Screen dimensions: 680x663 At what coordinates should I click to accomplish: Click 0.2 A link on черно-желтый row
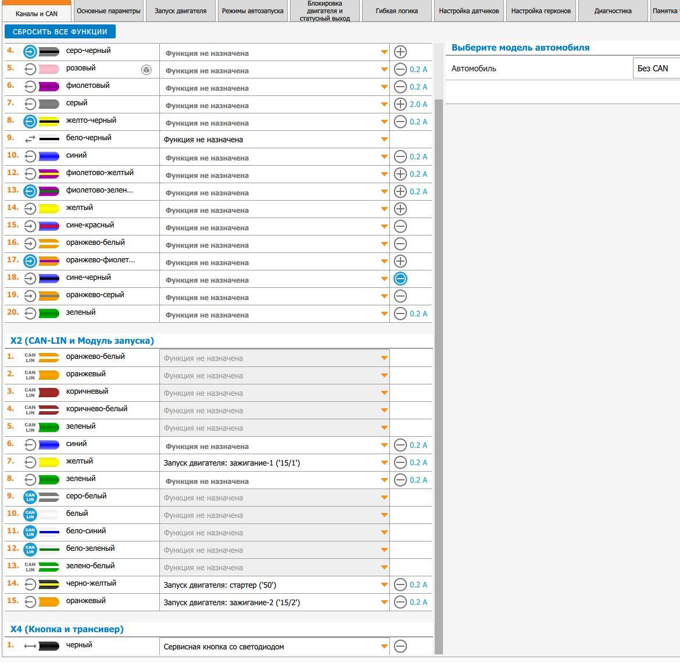click(418, 584)
